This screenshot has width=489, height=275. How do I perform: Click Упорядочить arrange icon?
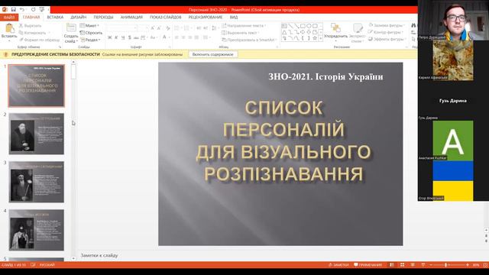click(x=335, y=28)
